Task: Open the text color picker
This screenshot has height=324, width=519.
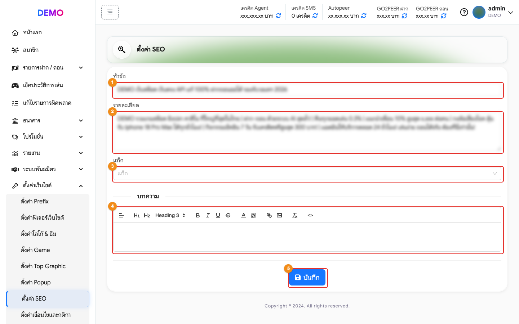Action: coord(244,215)
